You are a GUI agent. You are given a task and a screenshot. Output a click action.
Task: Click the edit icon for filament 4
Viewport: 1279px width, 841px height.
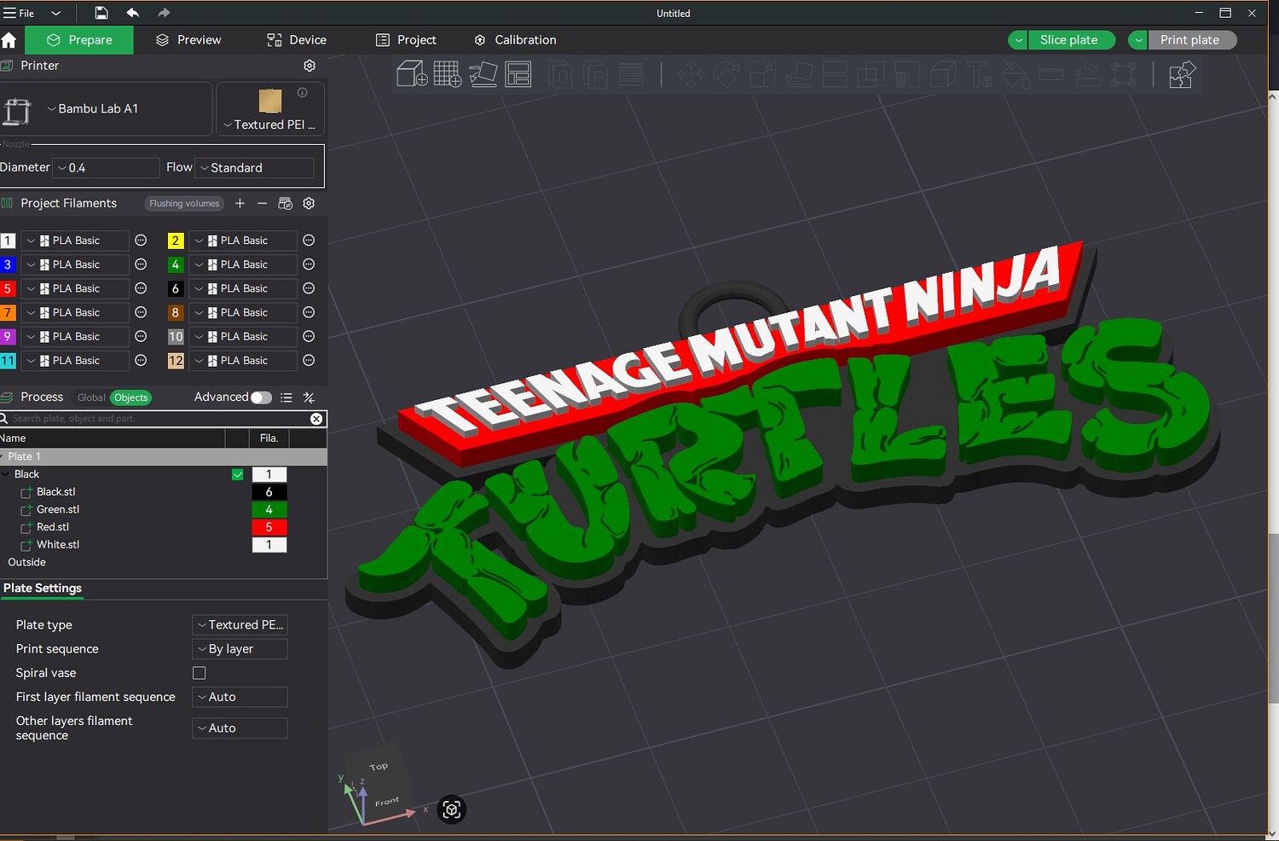click(310, 264)
